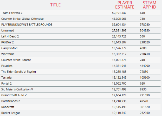The width and height of the screenshot is (162, 116).
Task: Click the Left 4 Dead 2 title
Action: (x=10, y=36)
